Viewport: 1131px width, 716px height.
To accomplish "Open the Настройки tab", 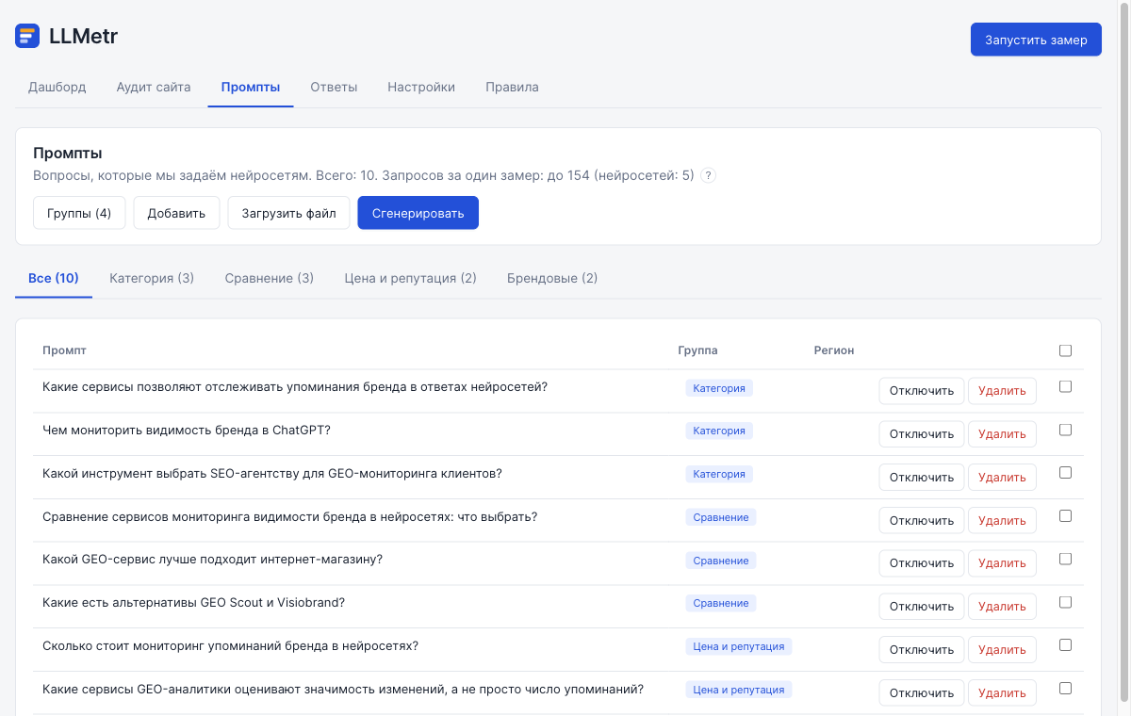I will pyautogui.click(x=421, y=88).
